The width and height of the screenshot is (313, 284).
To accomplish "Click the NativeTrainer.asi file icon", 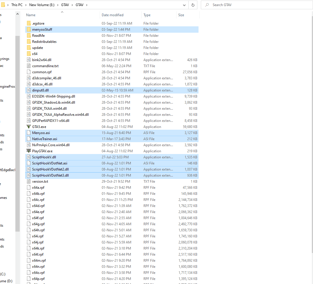I will 29,139.
